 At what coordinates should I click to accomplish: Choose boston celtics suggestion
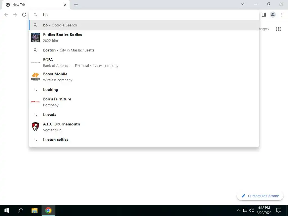[x=144, y=139]
